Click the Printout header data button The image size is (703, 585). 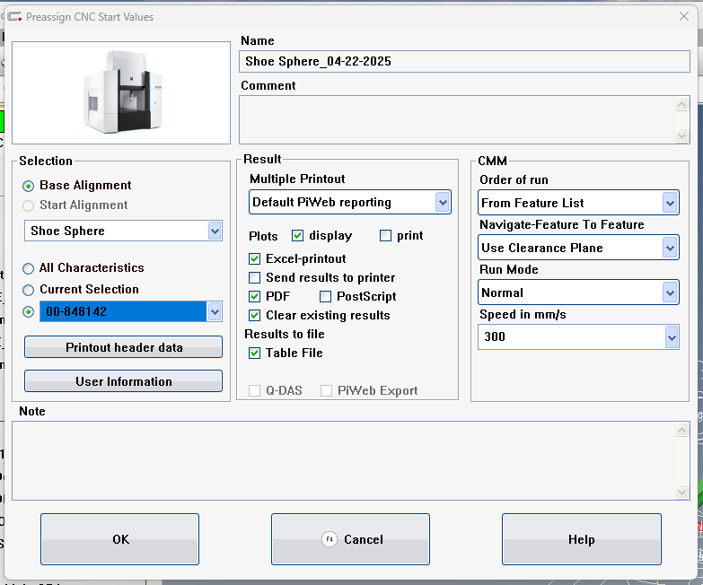click(x=123, y=347)
